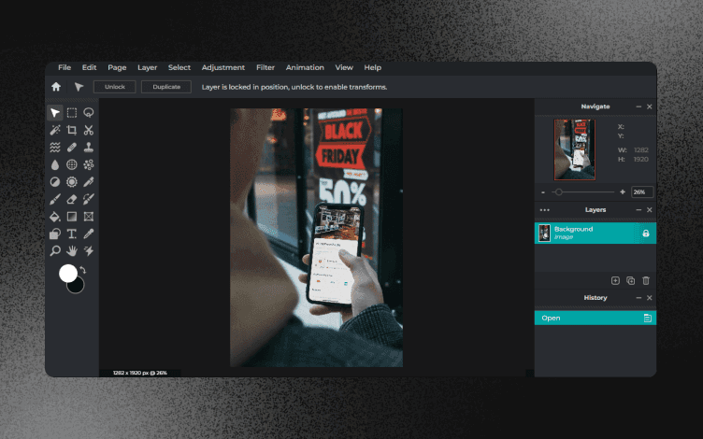Select the Paint Bucket fill tool
The image size is (703, 439).
pos(55,217)
